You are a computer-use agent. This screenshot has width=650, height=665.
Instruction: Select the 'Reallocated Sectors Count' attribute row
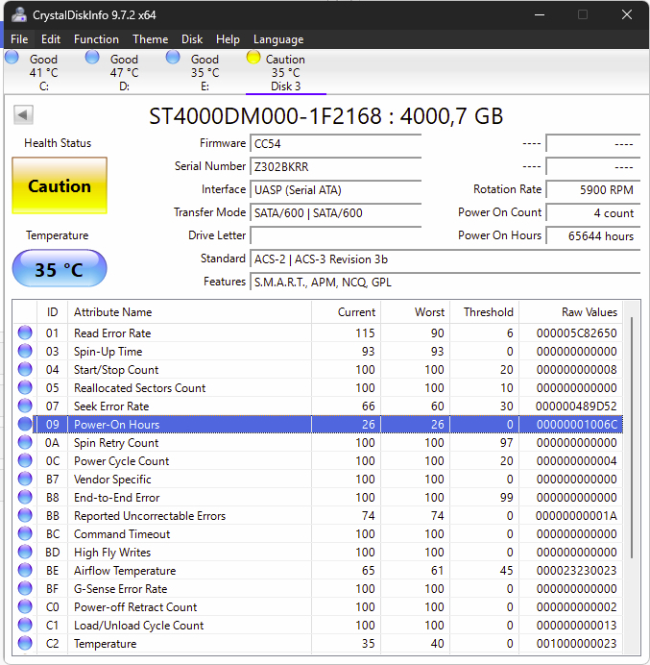click(x=318, y=387)
